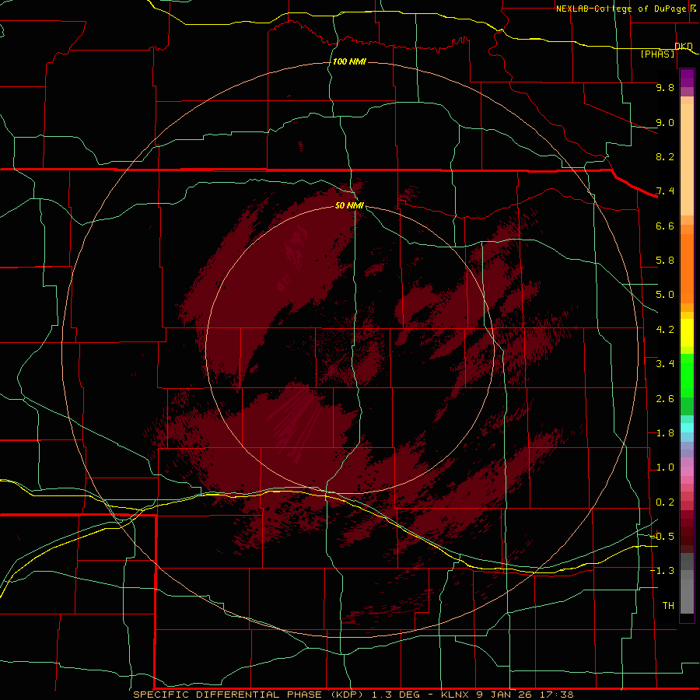This screenshot has width=700, height=700.
Task: Pick the dark purple color at scale top
Action: click(x=687, y=78)
